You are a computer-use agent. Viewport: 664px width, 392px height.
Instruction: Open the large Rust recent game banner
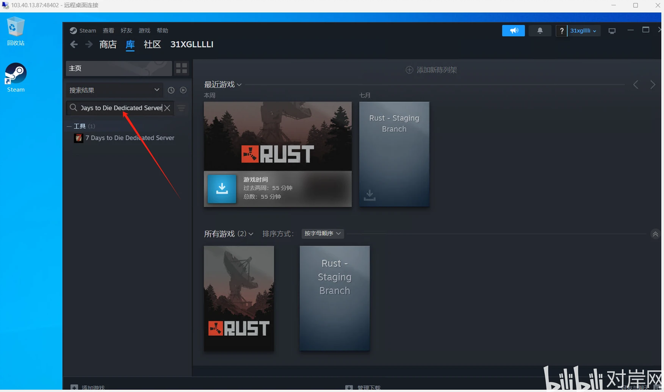(x=278, y=136)
